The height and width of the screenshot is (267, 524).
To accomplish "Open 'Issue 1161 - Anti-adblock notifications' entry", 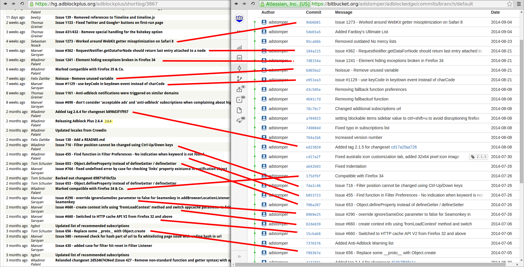I will click(117, 93).
